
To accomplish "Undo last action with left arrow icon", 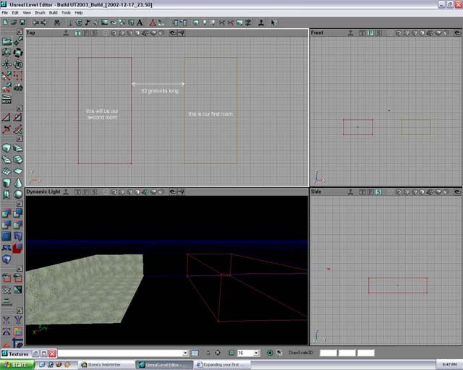I will click(35, 22).
